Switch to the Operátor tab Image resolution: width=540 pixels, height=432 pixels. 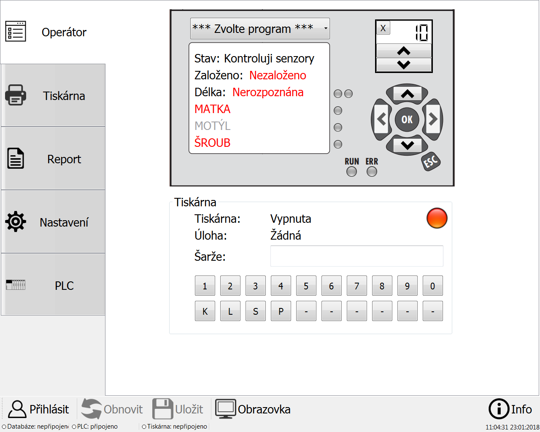53,32
